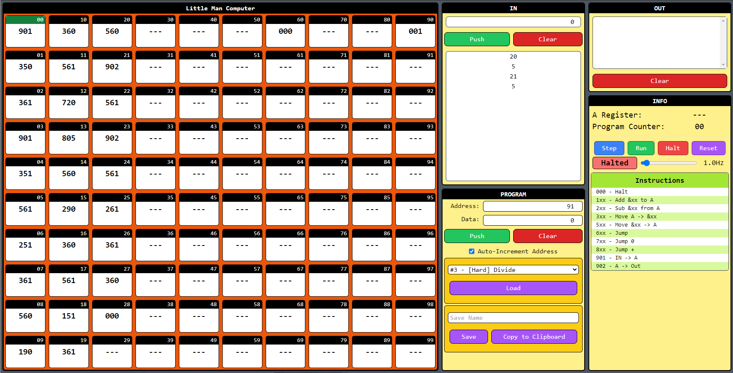
Task: Push data to memory in PROGRAM panel
Action: click(476, 236)
